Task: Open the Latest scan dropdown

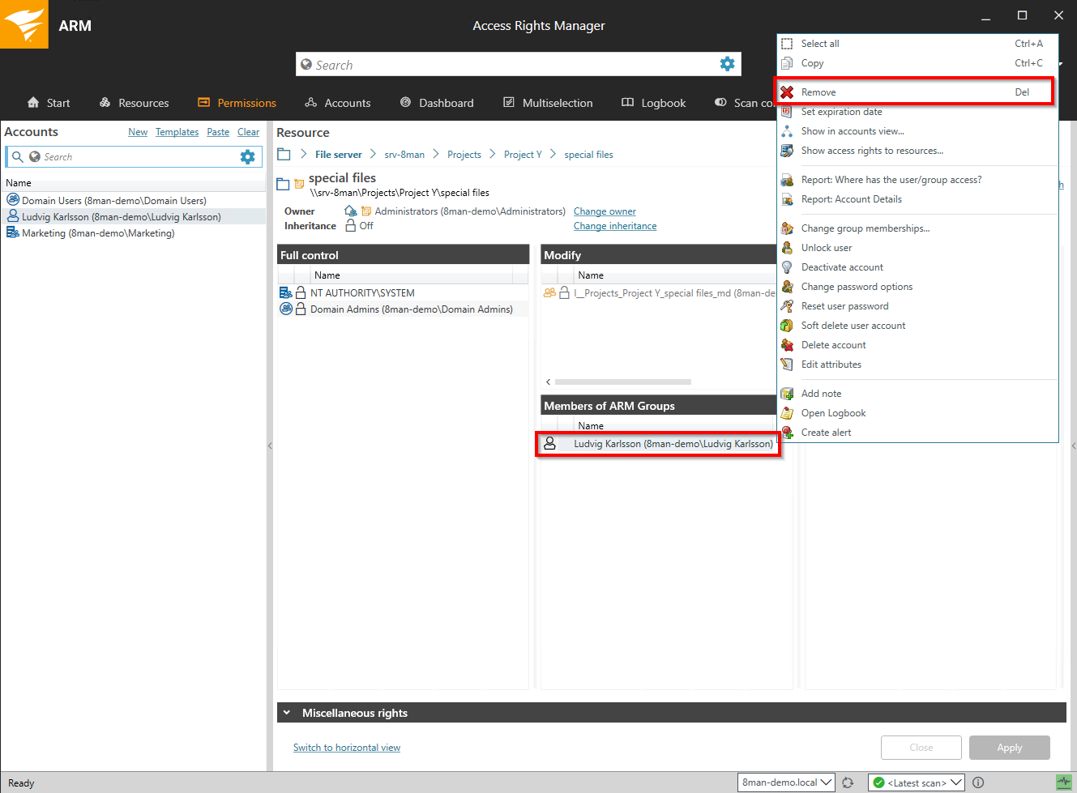Action: click(916, 782)
